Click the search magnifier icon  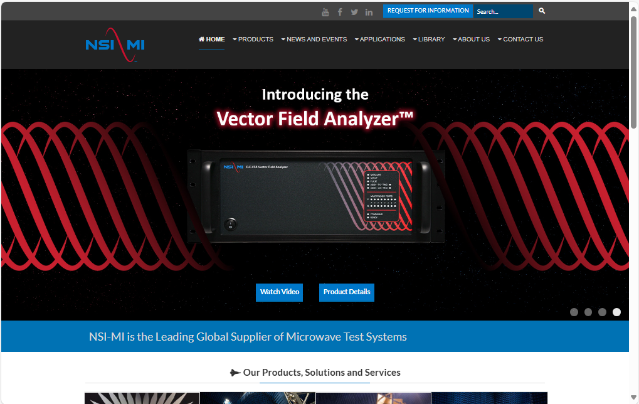coord(542,11)
